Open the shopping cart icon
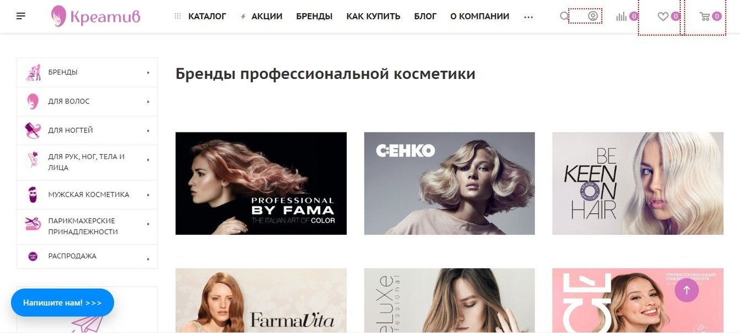Image resolution: width=740 pixels, height=333 pixels. click(x=705, y=17)
